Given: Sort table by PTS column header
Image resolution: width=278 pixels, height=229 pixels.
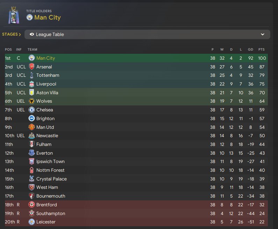Looking at the screenshot, I should click(x=261, y=50).
